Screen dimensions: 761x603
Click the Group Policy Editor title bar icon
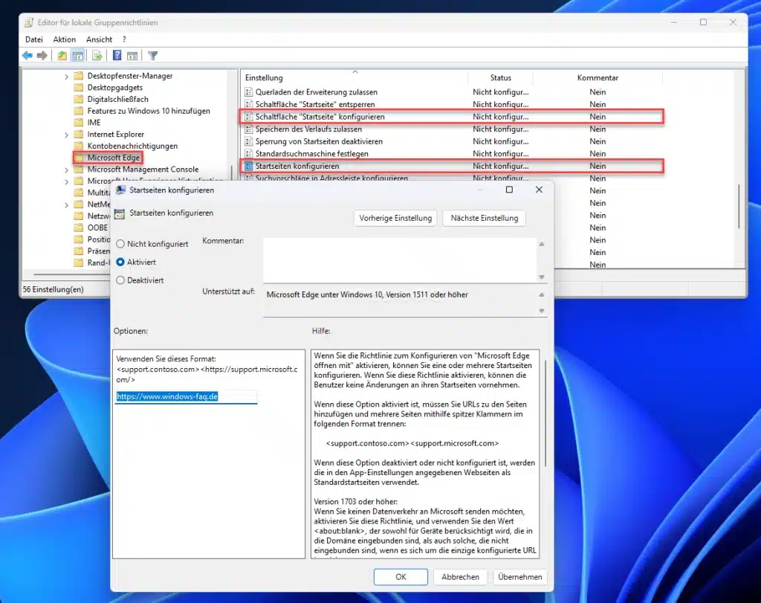pos(29,22)
